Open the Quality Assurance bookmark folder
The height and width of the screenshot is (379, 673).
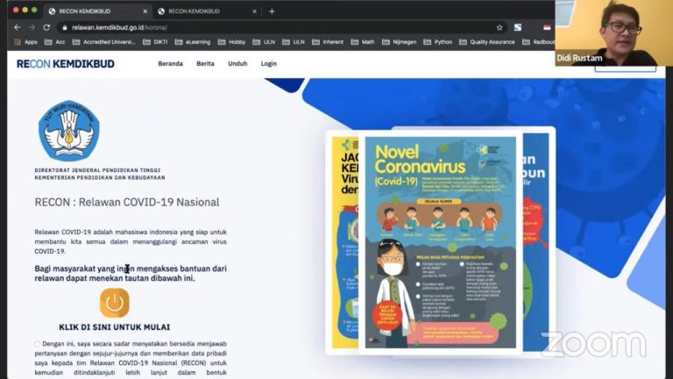pyautogui.click(x=487, y=42)
